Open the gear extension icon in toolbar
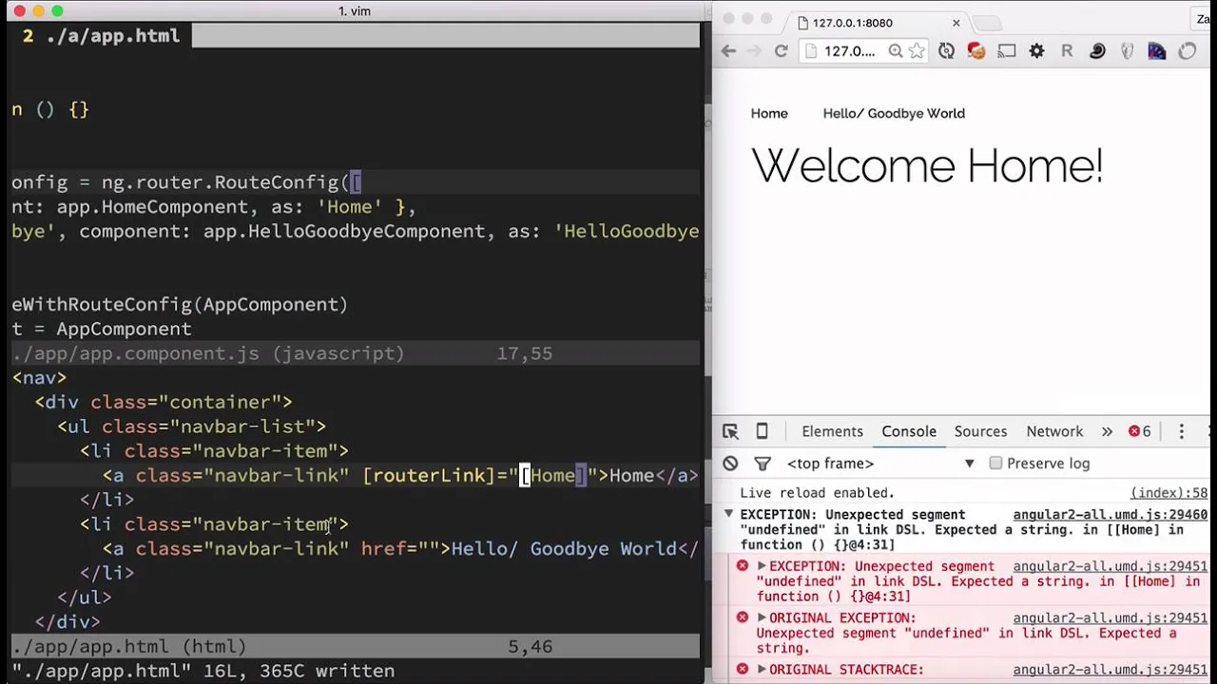 coord(1036,51)
